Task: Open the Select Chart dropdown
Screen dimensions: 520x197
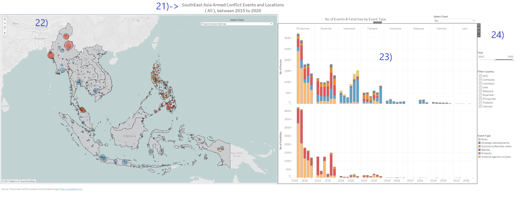Action: pyautogui.click(x=454, y=21)
